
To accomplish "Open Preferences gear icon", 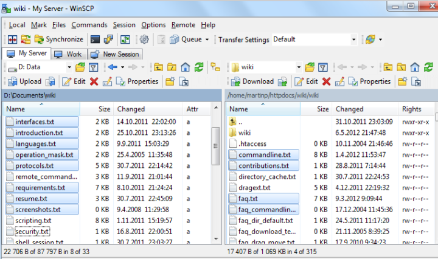I will click(144, 40).
